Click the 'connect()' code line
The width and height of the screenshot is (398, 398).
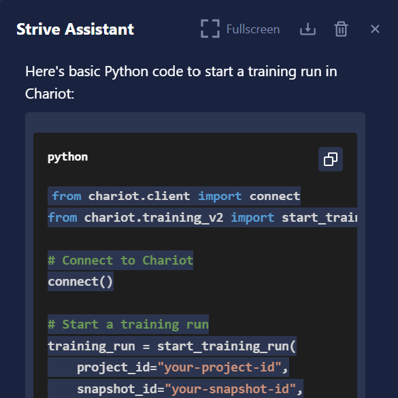(x=80, y=282)
